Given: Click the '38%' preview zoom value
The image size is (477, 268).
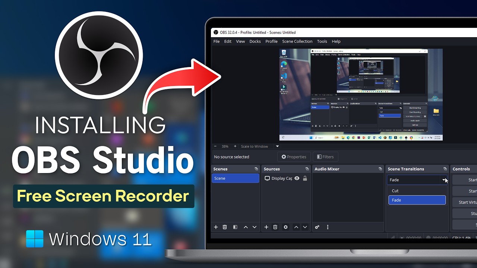Looking at the screenshot, I should tap(225, 146).
